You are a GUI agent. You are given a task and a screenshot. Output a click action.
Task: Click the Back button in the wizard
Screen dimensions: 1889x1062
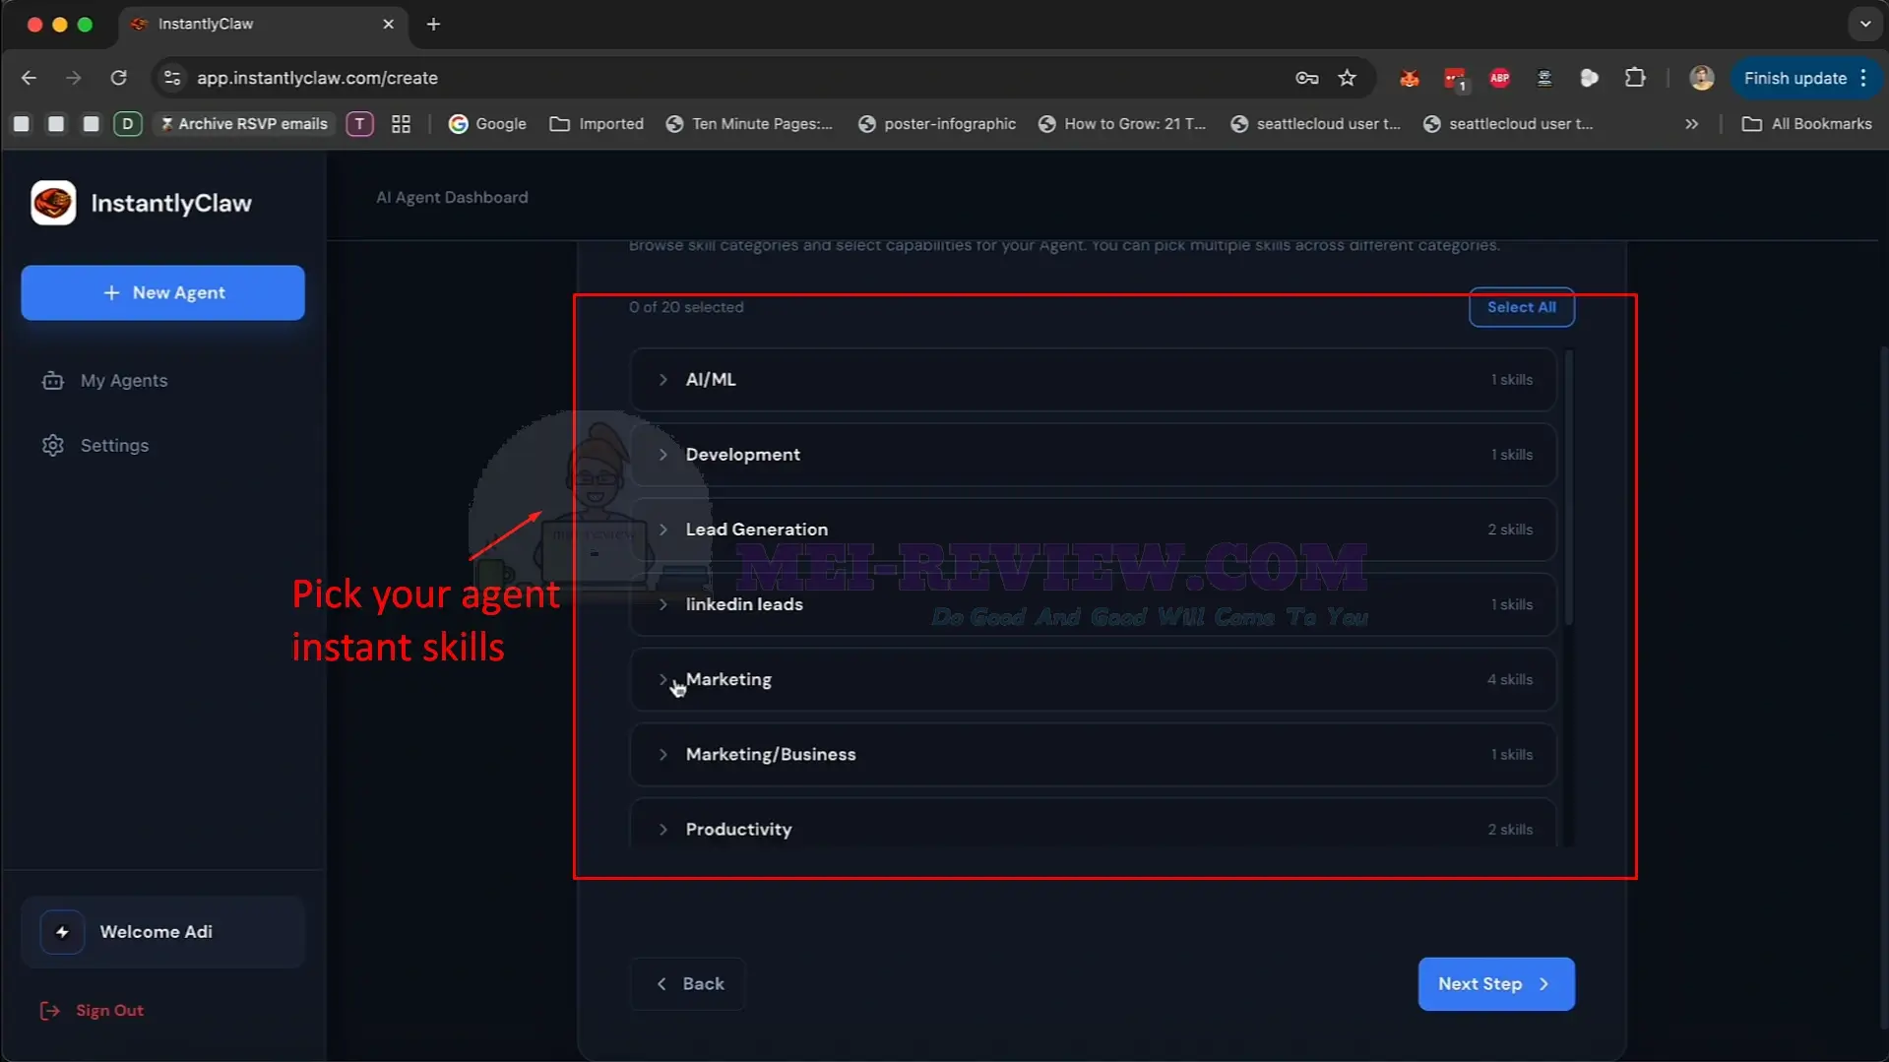[688, 984]
